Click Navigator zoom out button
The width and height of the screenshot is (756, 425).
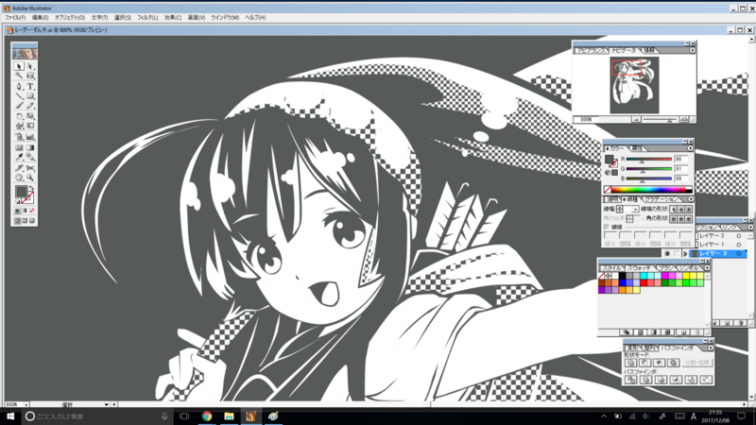tap(636, 119)
